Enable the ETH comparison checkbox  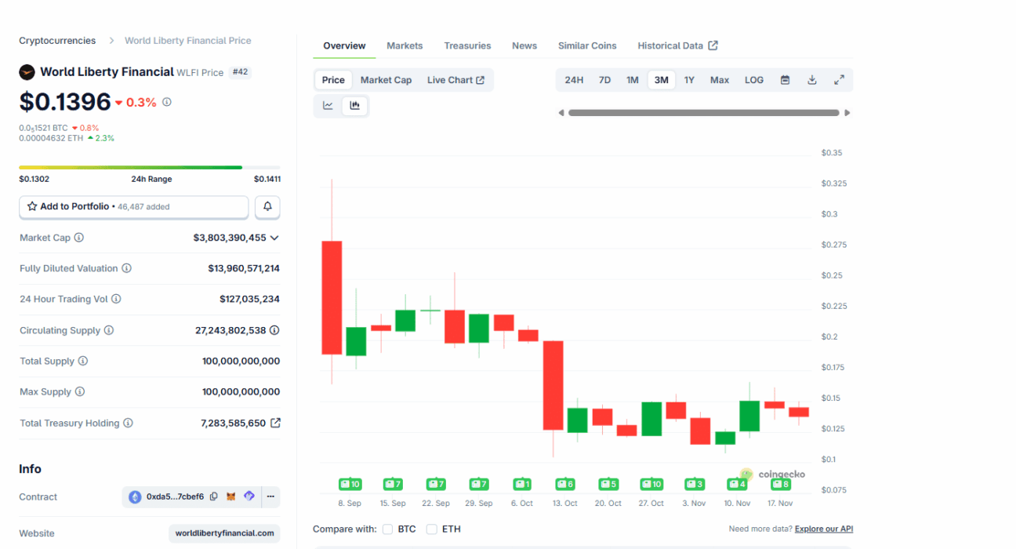coord(431,529)
